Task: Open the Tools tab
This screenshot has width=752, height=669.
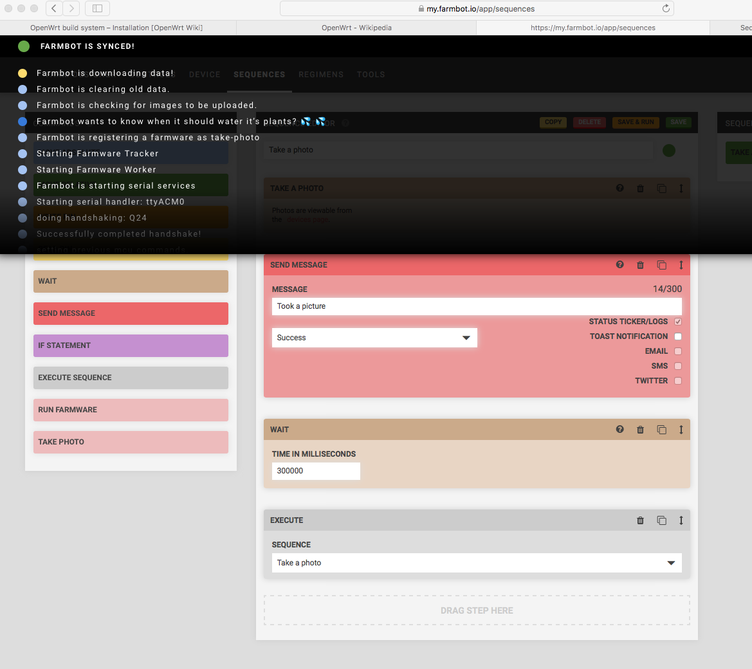Action: (x=371, y=75)
